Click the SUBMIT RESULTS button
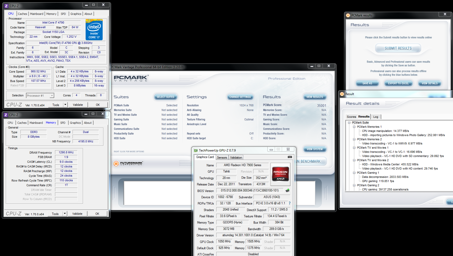Viewport: 453px width, 256px height. (x=398, y=48)
